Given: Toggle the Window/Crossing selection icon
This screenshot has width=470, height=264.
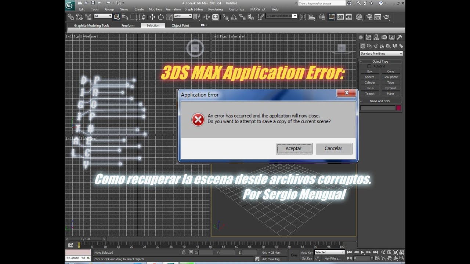Looking at the screenshot, I should pyautogui.click(x=142, y=17).
